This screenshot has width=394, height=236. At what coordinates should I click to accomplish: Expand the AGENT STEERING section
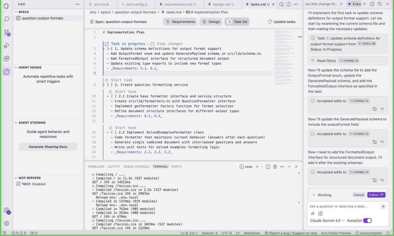pos(32,122)
